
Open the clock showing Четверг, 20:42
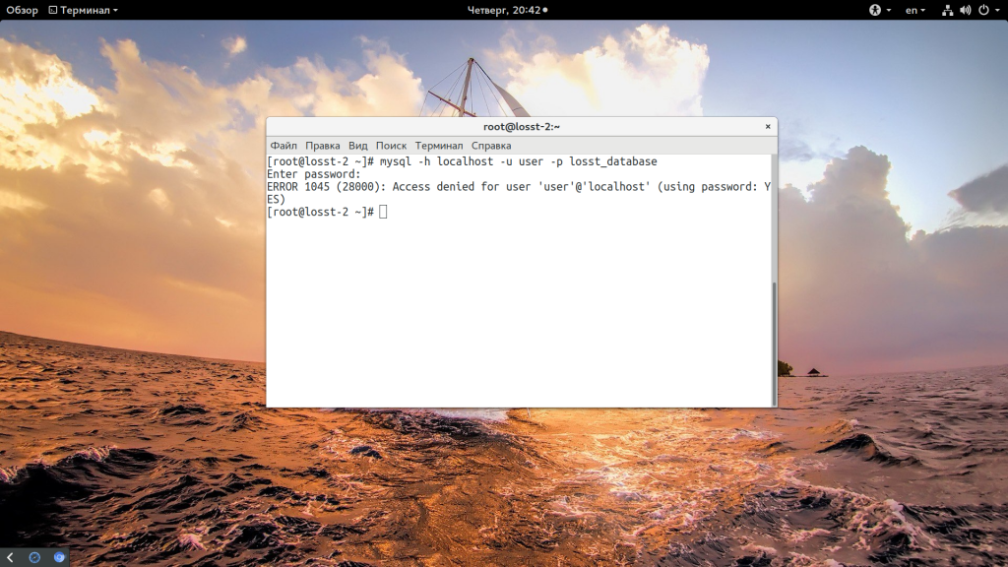coord(503,10)
